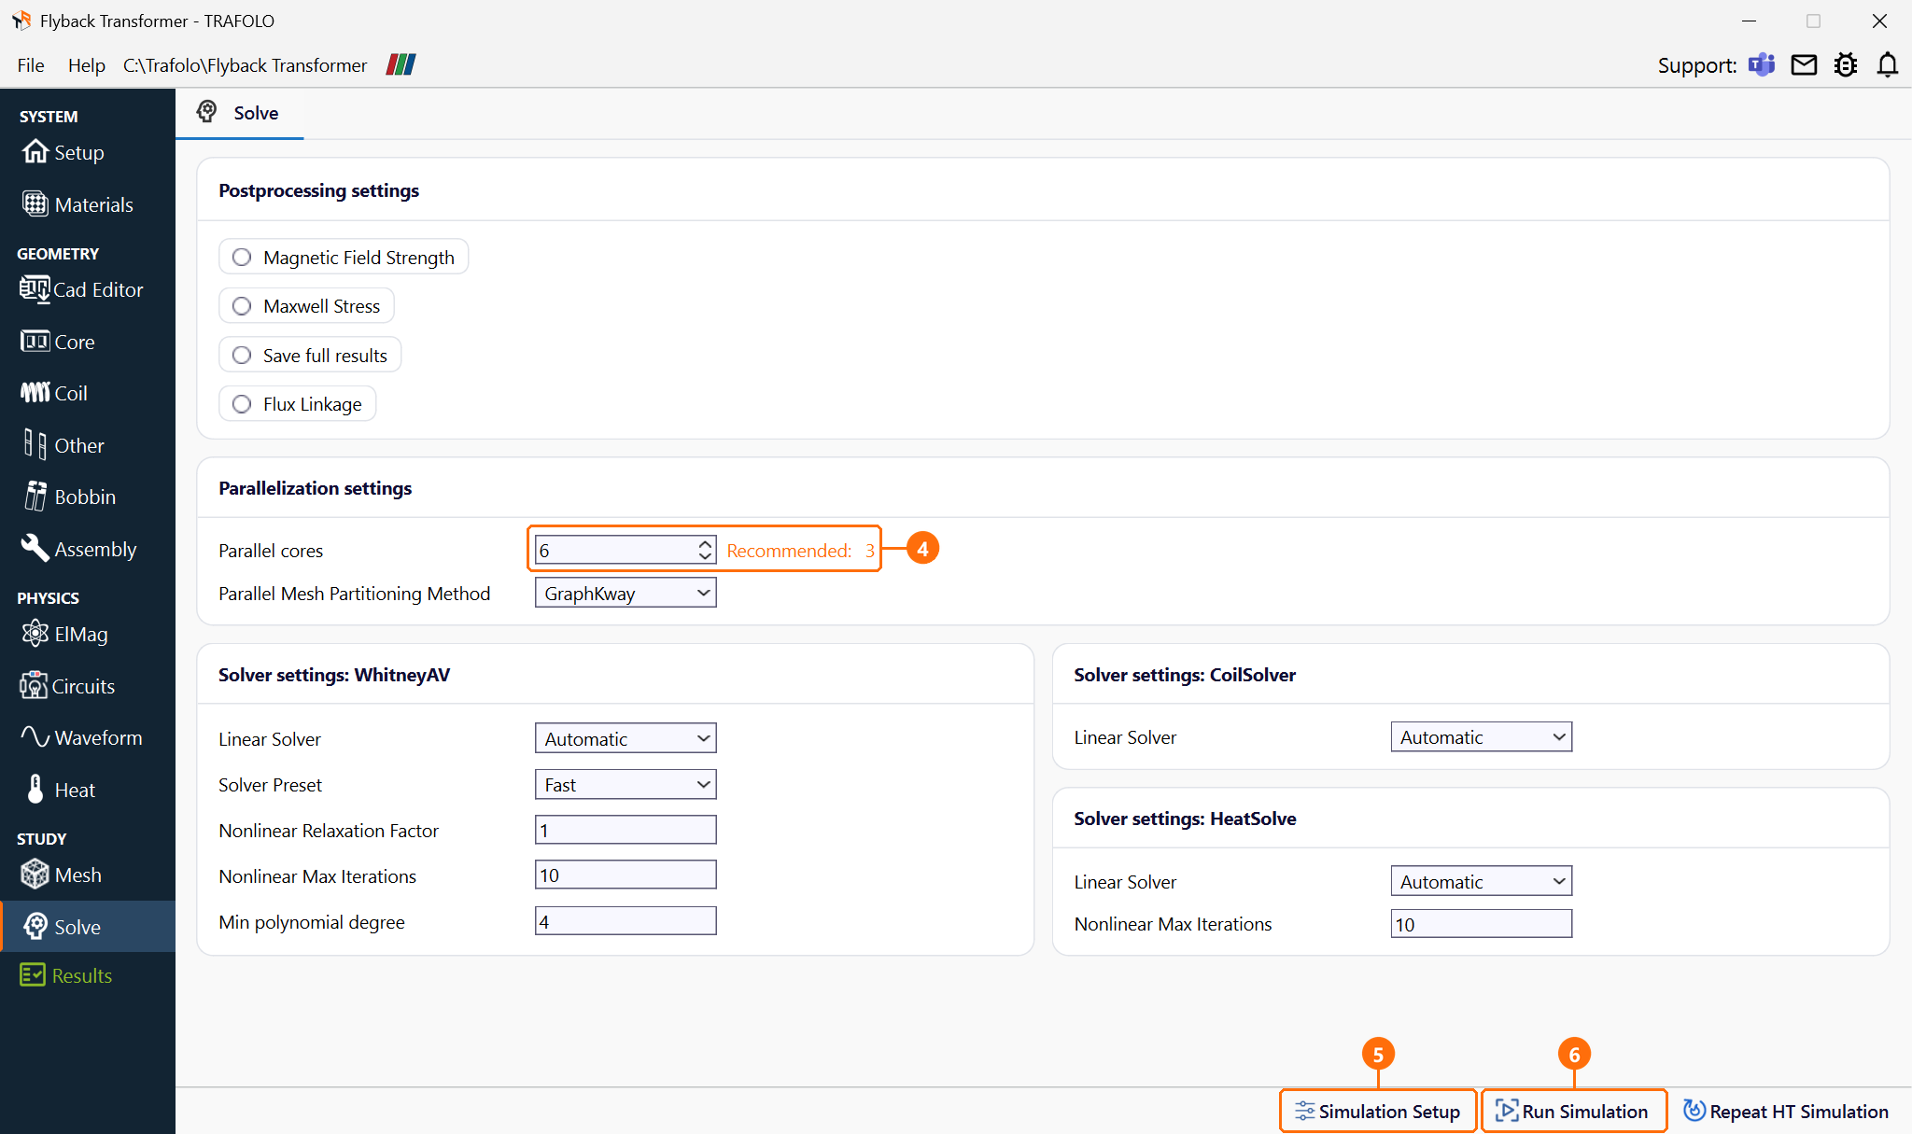Enable Magnetic Field Strength postprocessing option
The height and width of the screenshot is (1134, 1912).
pos(344,257)
